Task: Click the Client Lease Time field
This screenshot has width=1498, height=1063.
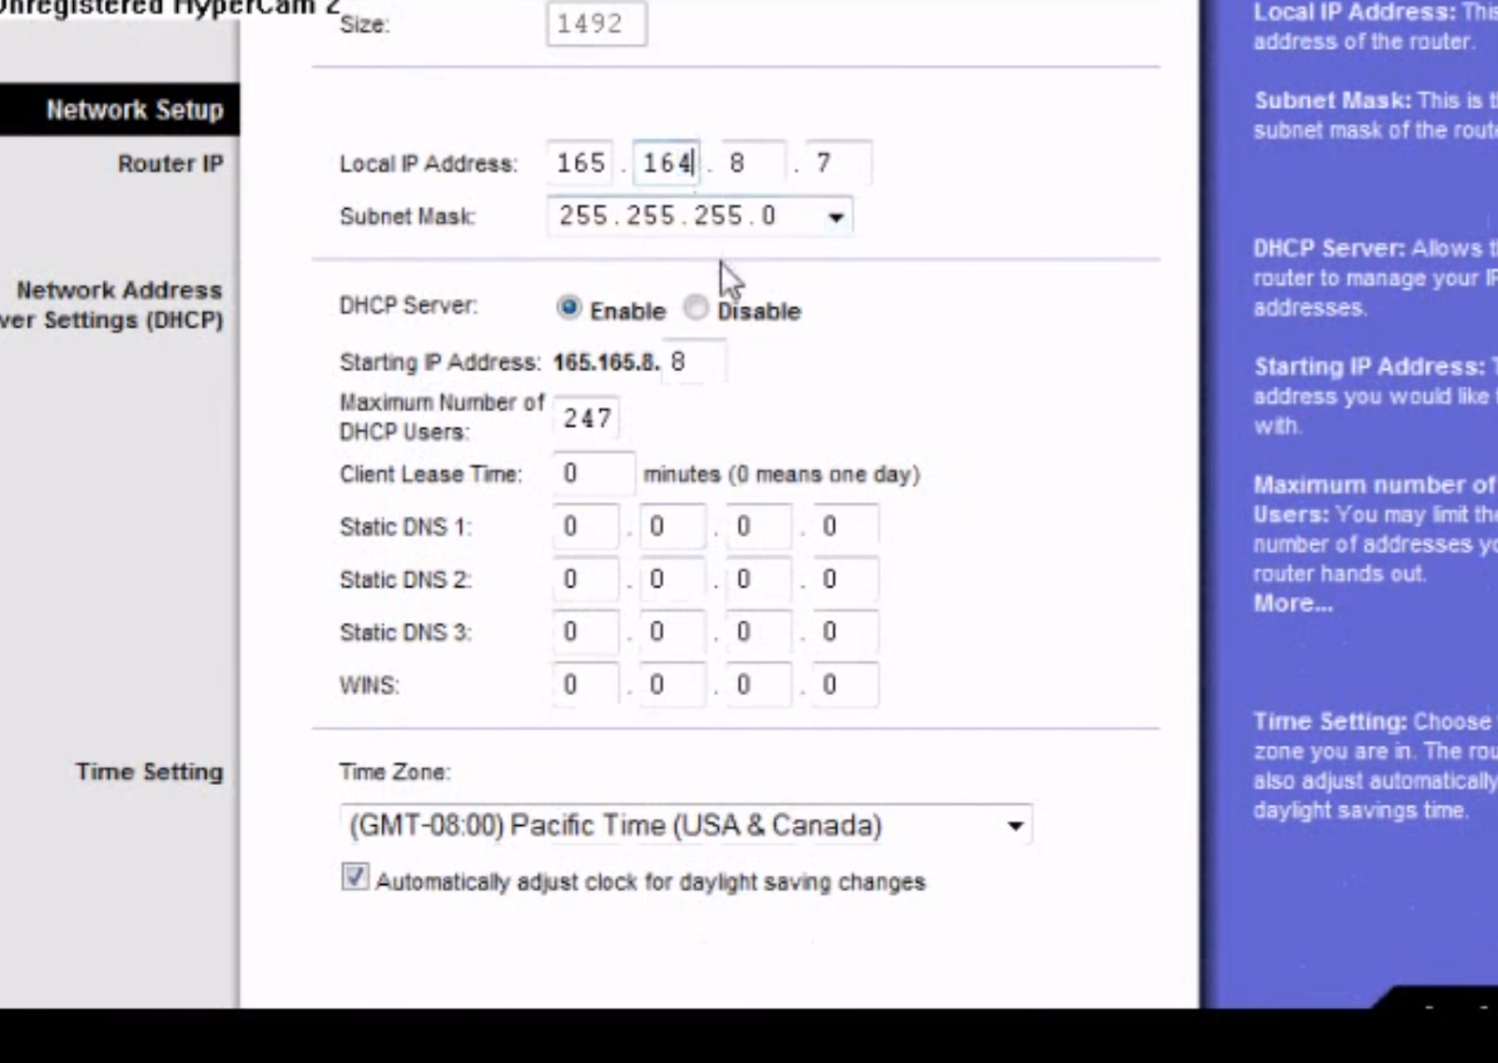Action: coord(594,474)
